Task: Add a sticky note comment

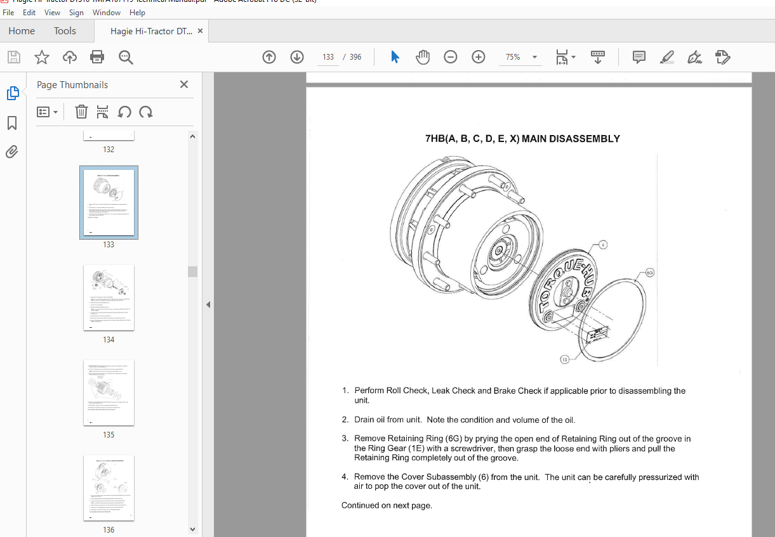Action: coord(639,57)
